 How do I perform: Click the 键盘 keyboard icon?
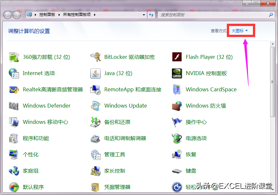(x=177, y=171)
